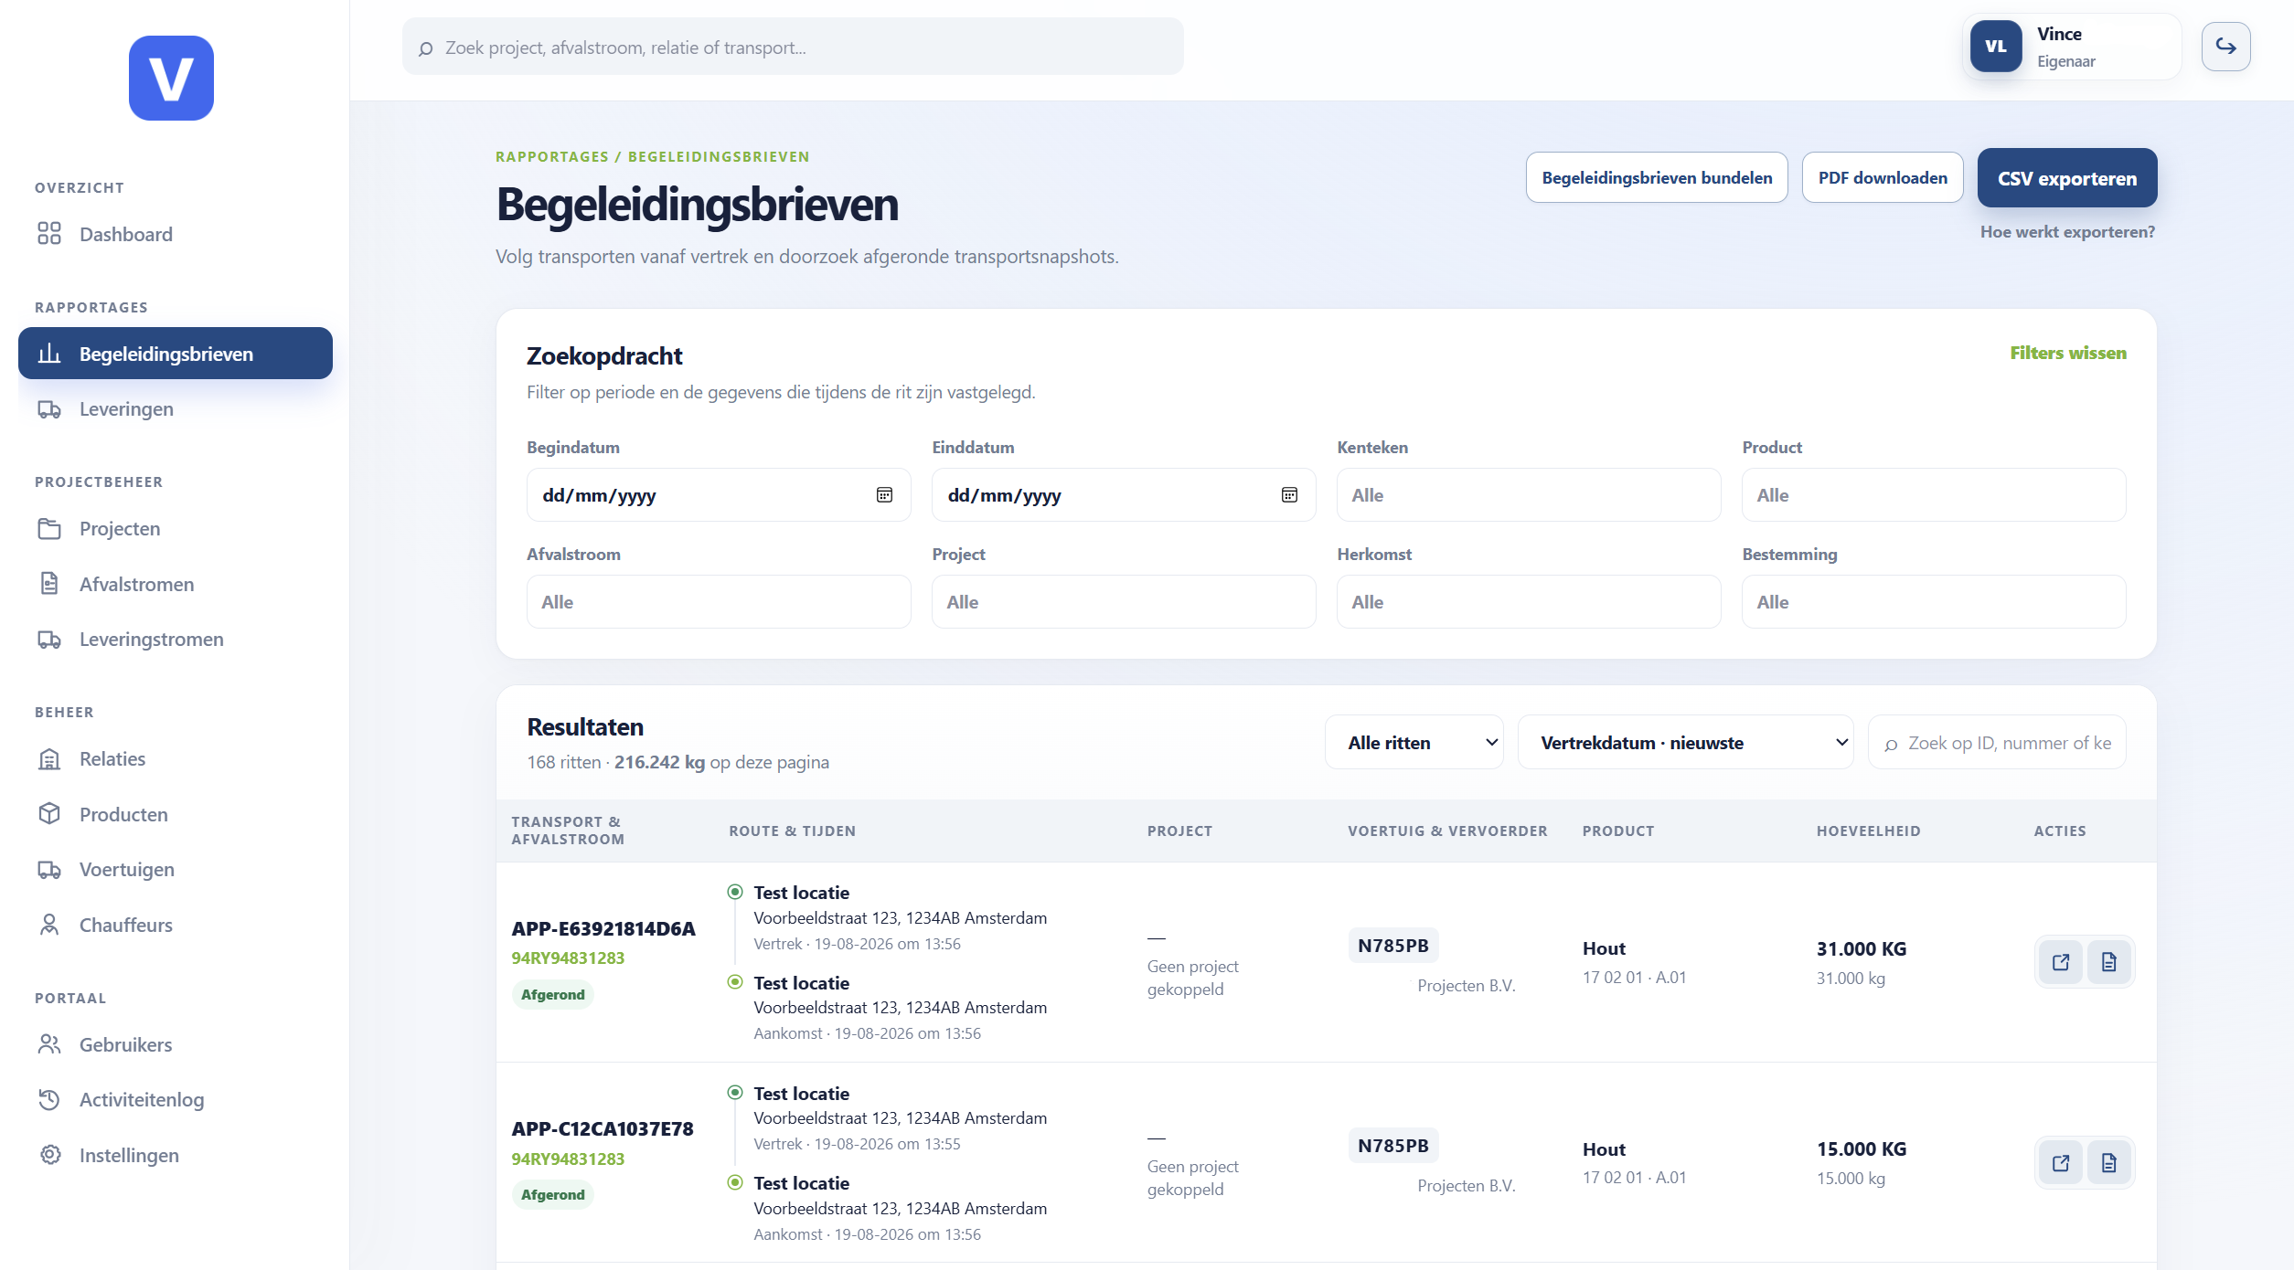Viewport: 2294px width, 1270px height.
Task: Open external link icon for APP-C12CA1037E78
Action: pos(2061,1163)
